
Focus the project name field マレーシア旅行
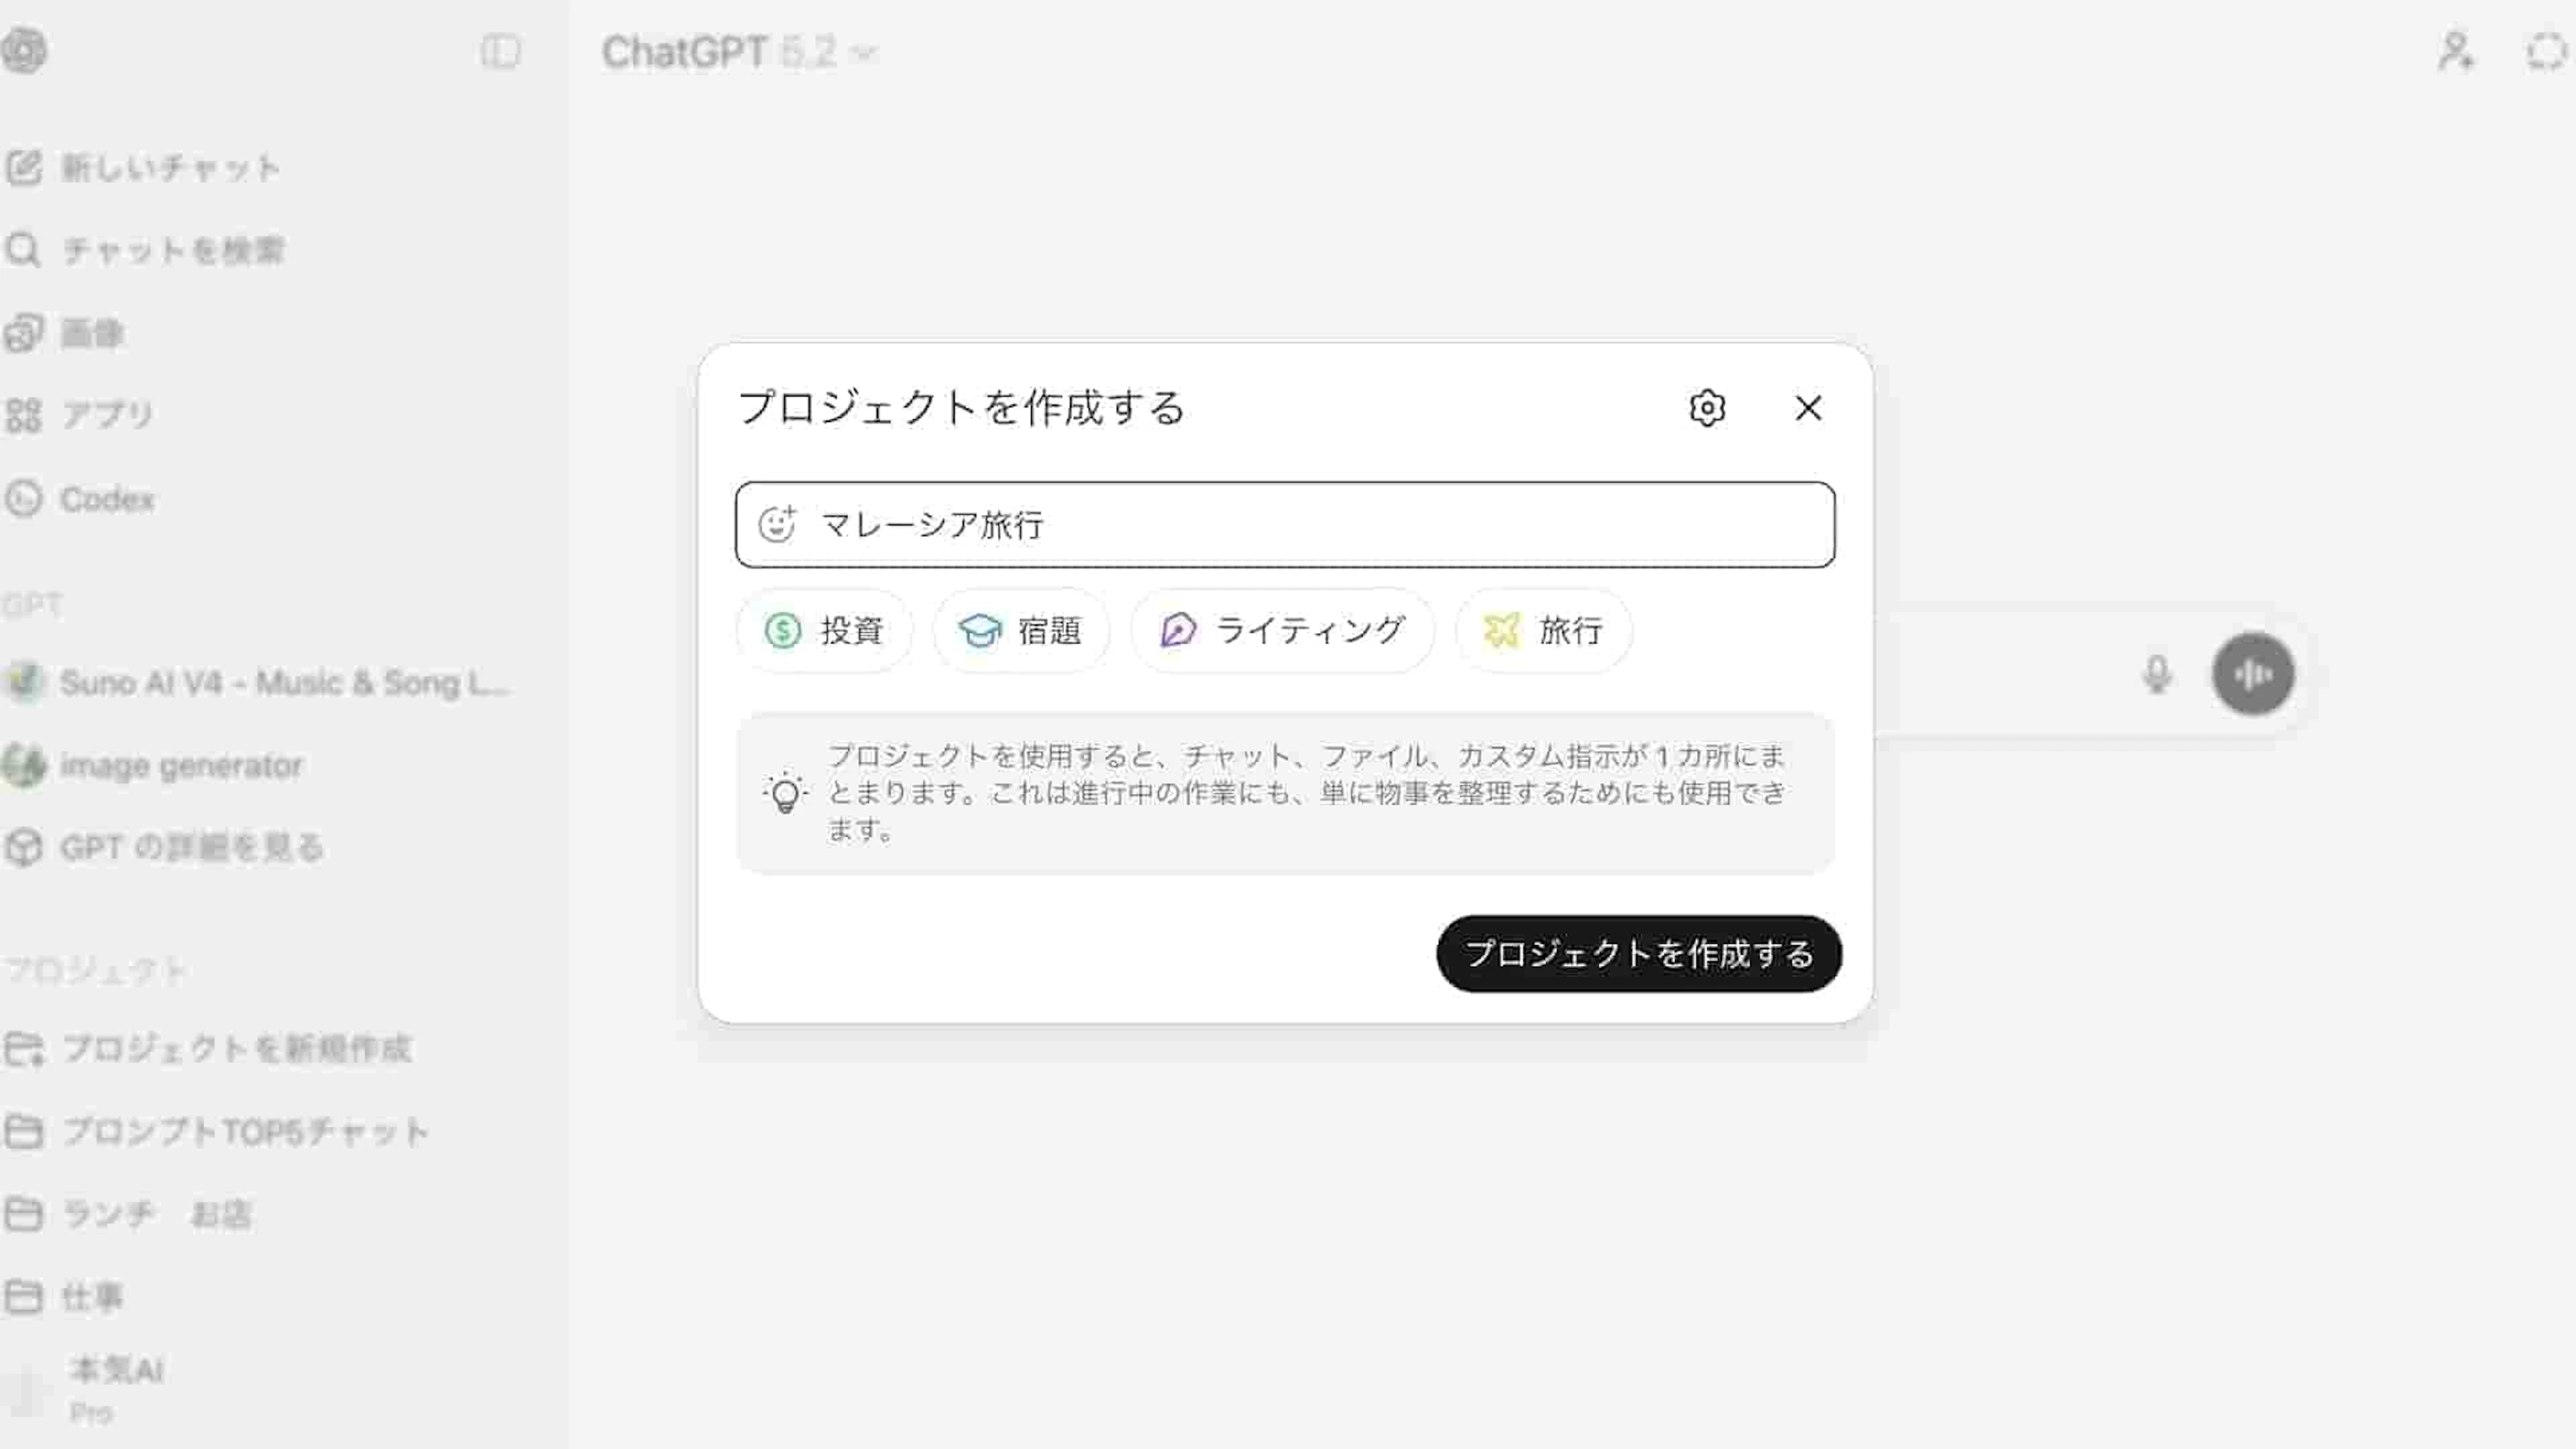[x=1285, y=524]
